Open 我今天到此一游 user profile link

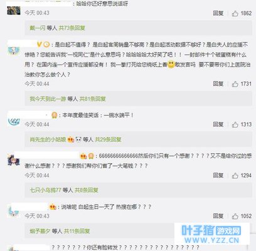click(48, 99)
